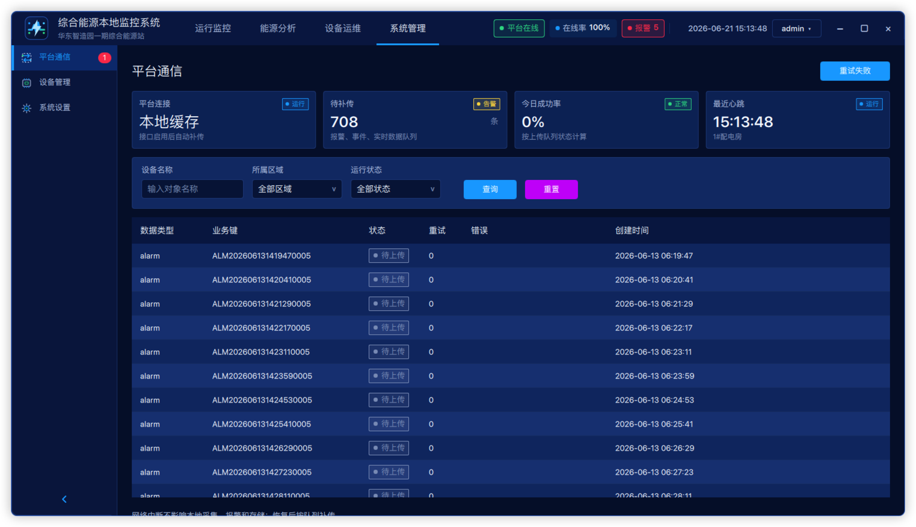This screenshot has width=916, height=527.
Task: Click the 重试 column header
Action: [437, 230]
